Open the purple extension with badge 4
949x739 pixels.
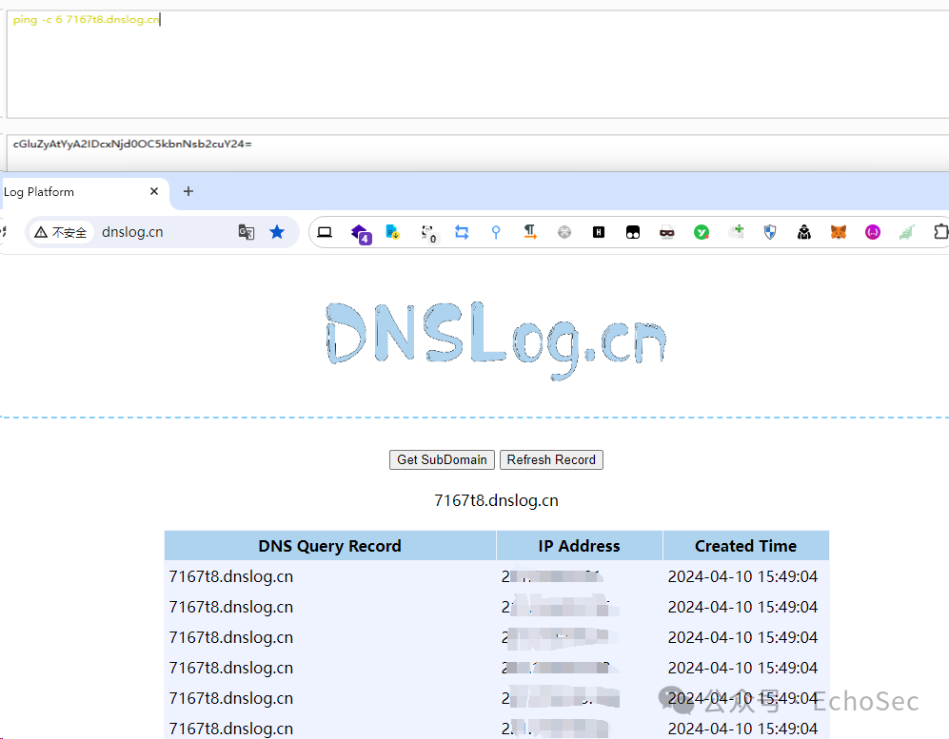361,233
